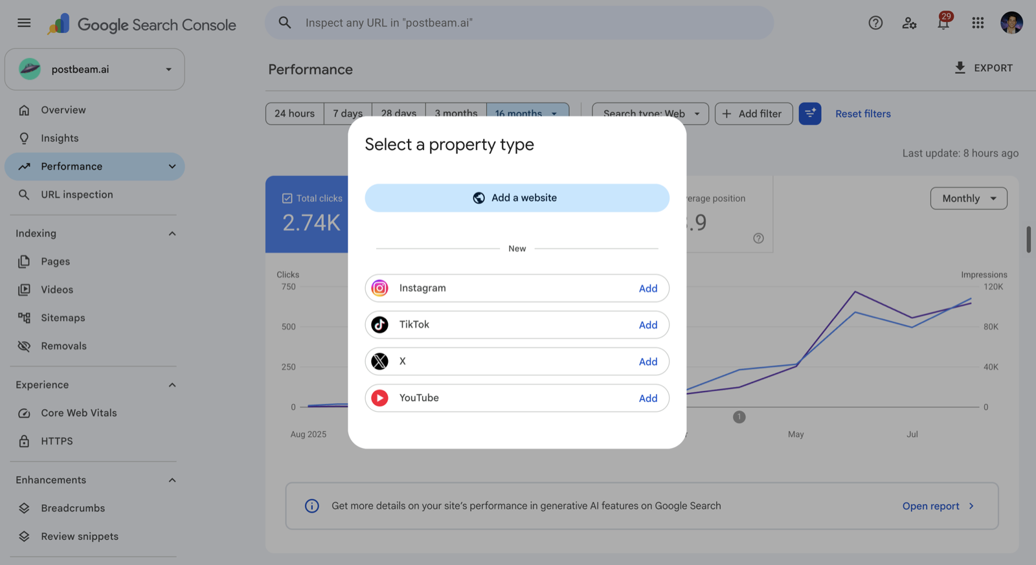Collapse the Indexing section

tap(172, 234)
